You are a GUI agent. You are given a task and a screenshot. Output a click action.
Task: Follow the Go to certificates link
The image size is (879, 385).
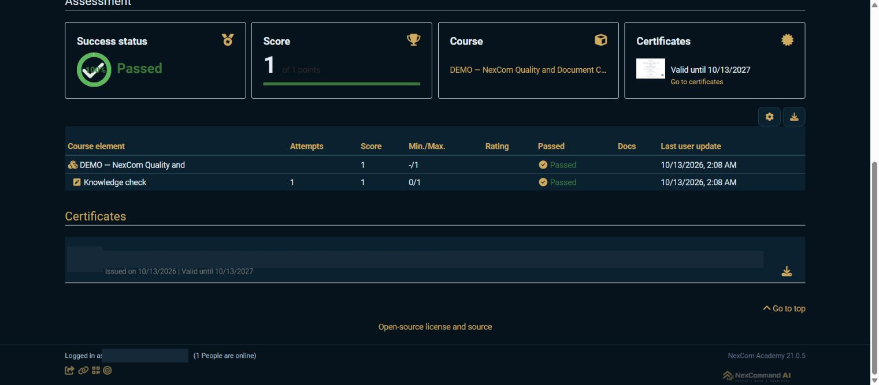[x=697, y=82]
